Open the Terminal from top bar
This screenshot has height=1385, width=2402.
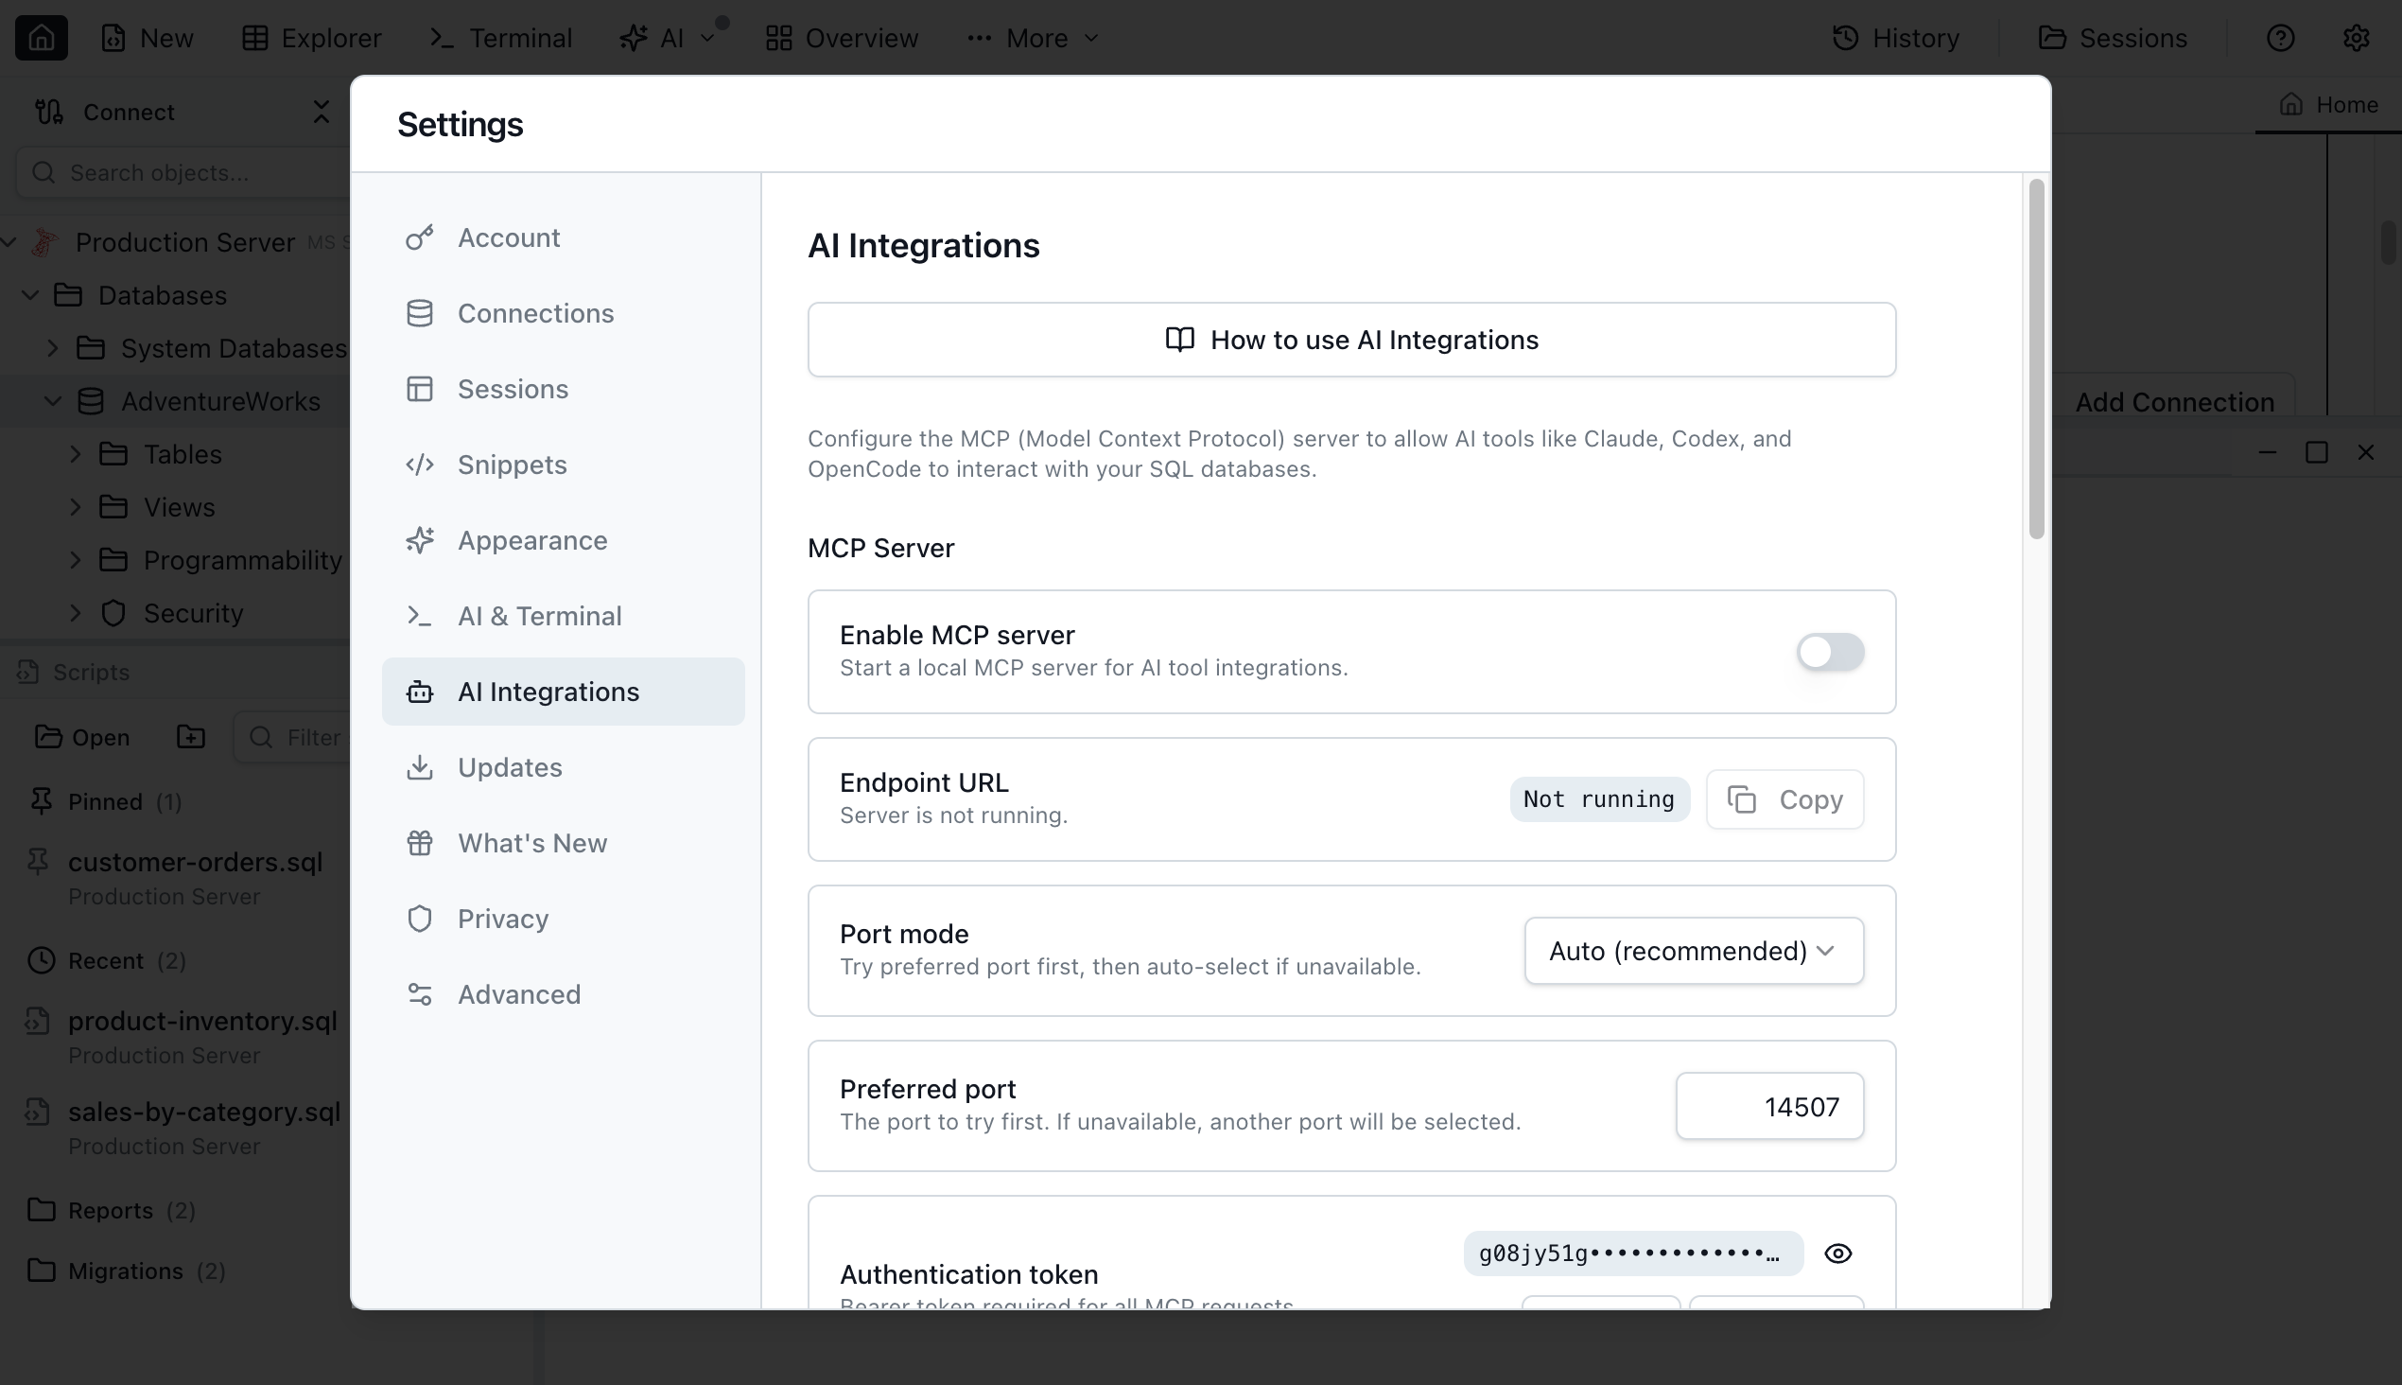[x=501, y=38]
